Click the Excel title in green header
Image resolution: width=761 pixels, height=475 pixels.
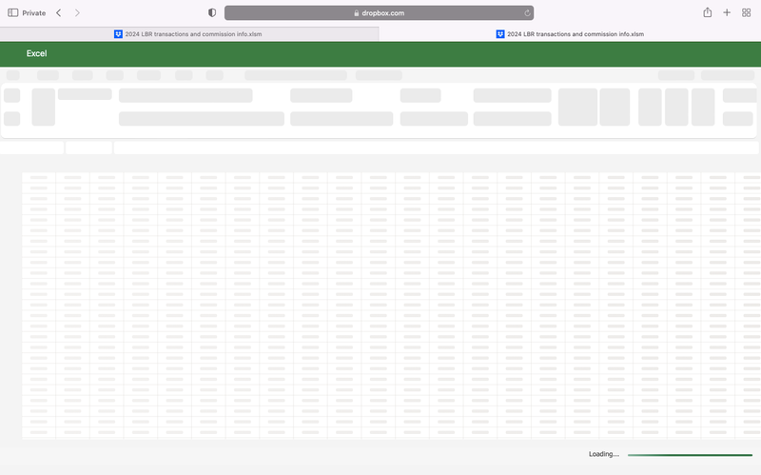point(36,53)
